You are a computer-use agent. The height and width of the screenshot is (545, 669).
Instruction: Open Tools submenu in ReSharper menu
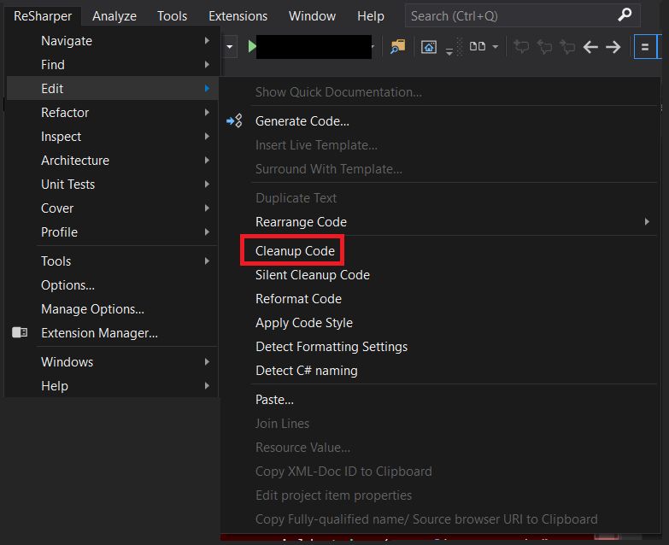[113, 261]
